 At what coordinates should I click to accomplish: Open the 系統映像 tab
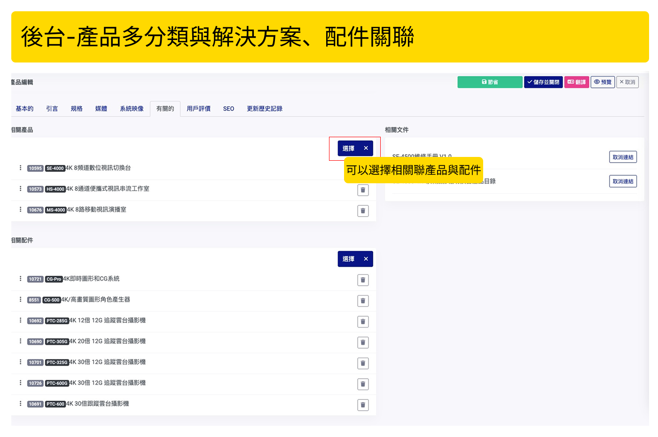[132, 109]
